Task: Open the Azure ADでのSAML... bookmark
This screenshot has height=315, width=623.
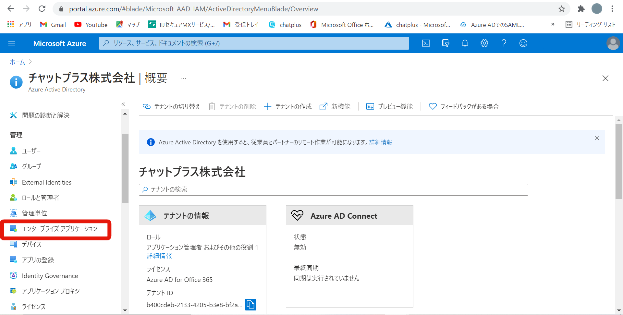Action: pyautogui.click(x=492, y=25)
